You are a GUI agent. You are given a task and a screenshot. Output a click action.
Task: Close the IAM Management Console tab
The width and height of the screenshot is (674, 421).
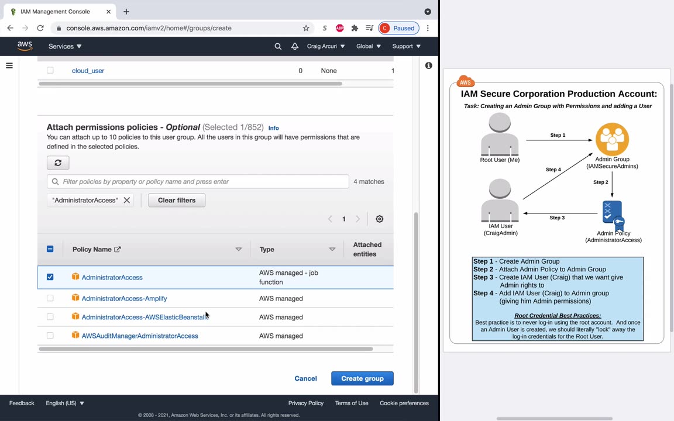(x=108, y=12)
